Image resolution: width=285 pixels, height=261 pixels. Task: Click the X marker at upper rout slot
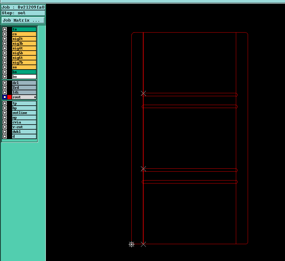[144, 94]
